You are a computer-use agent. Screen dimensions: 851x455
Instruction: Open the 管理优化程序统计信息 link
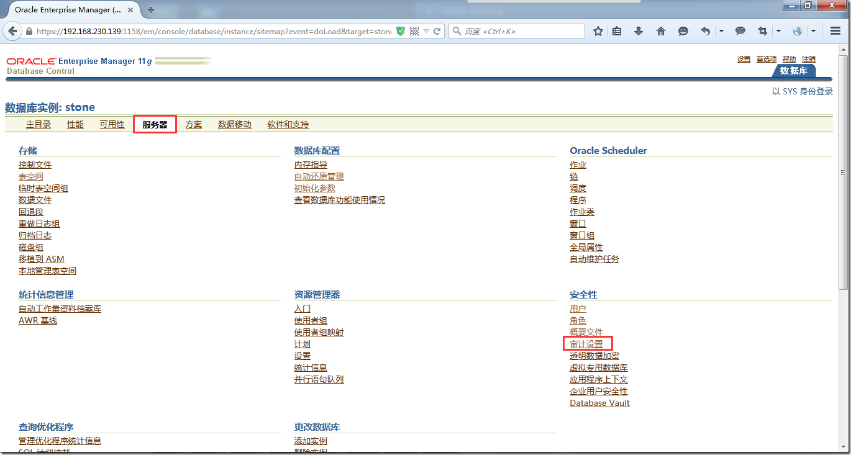(x=60, y=441)
